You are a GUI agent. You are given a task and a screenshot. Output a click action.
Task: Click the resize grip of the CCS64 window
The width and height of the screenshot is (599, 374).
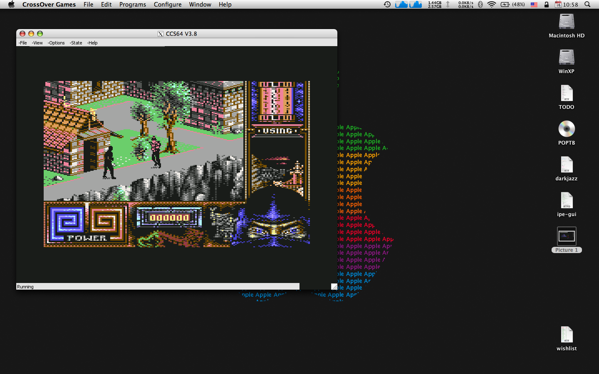tap(334, 286)
